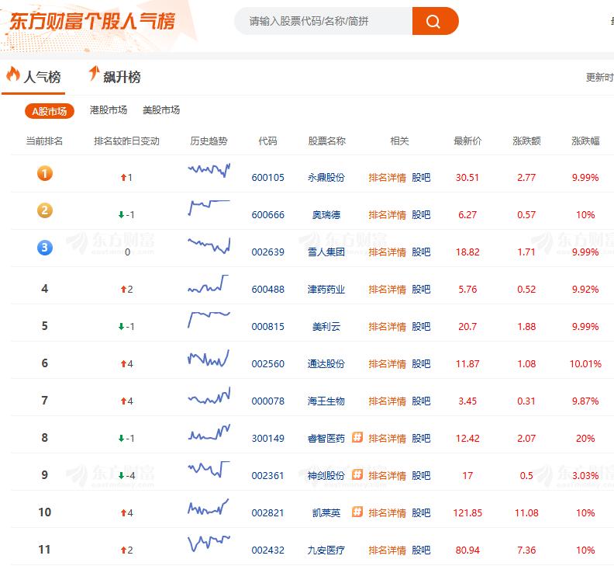Open the 永鼎股份 stock name link
Viewport: 614px width, 566px height.
326,178
